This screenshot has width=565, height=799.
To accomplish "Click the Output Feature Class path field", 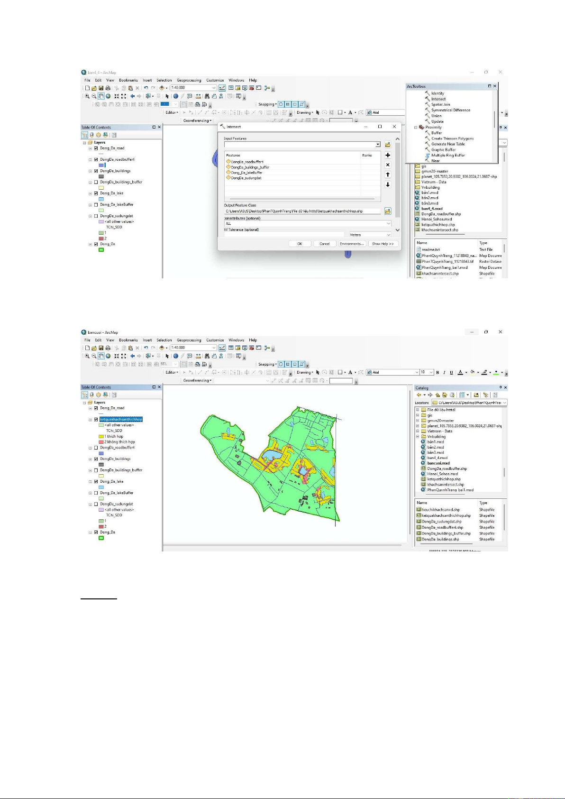I will point(302,211).
